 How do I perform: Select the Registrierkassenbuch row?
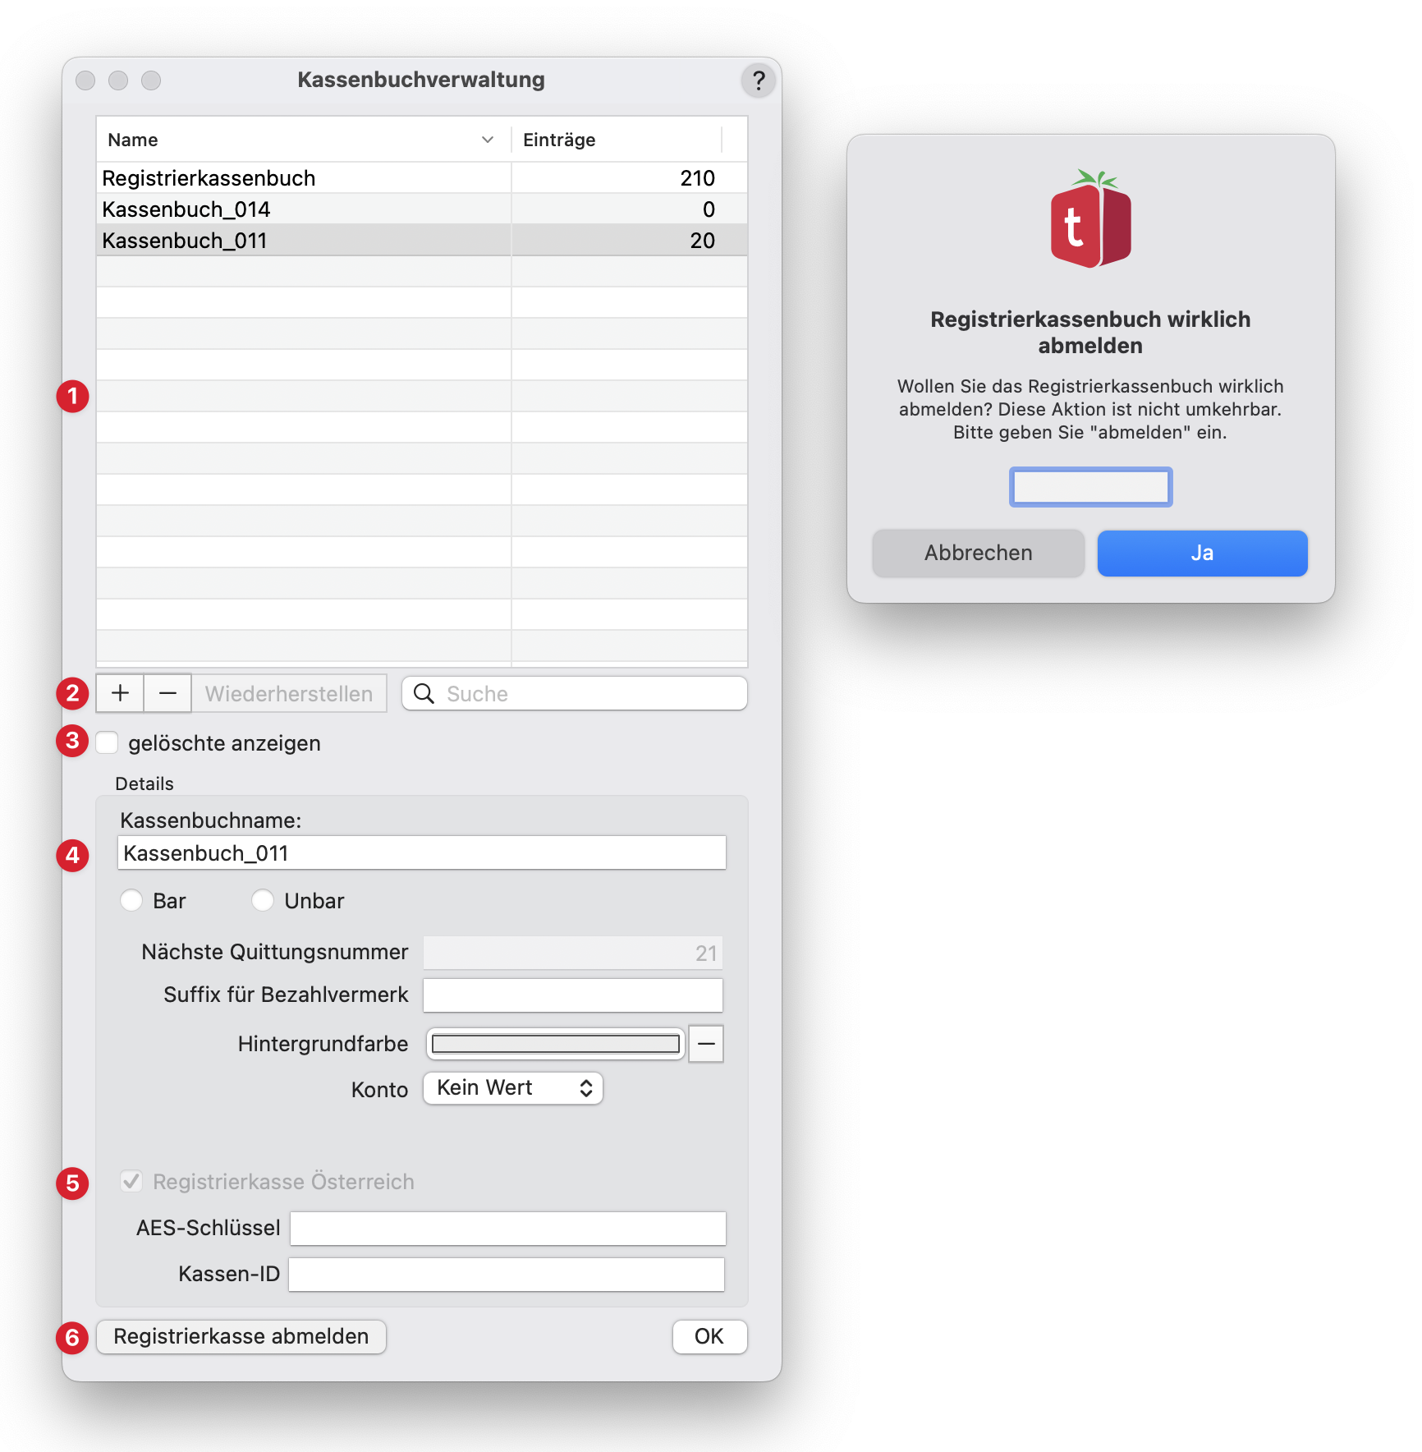click(304, 178)
